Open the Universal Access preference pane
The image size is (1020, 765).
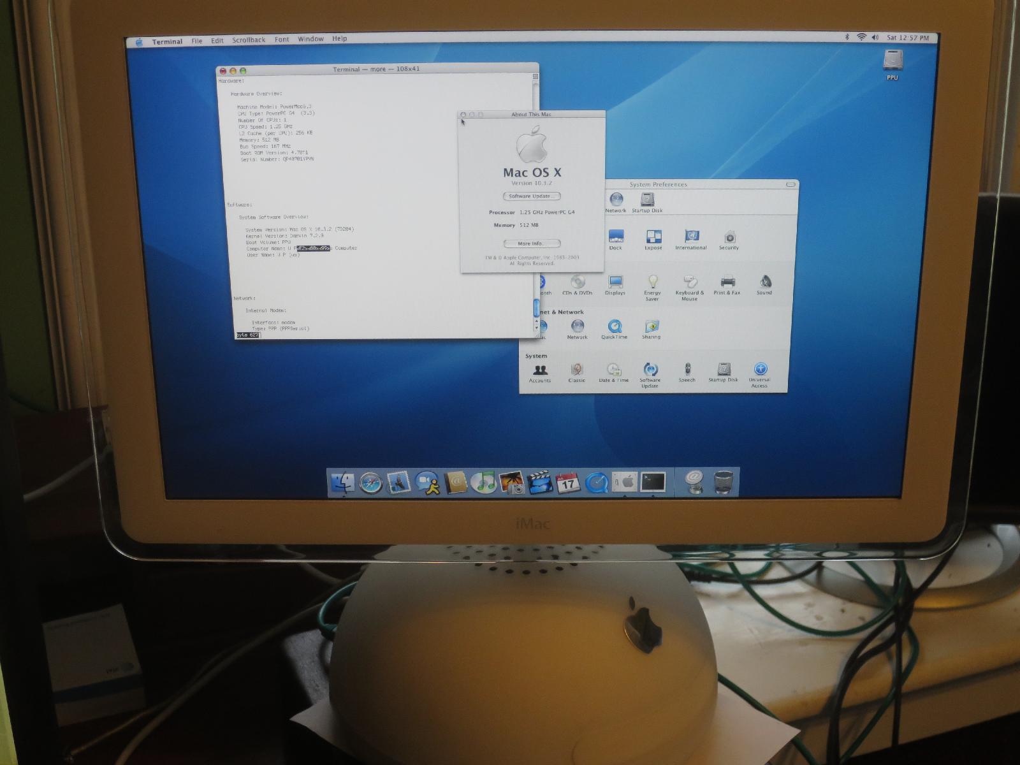pyautogui.click(x=759, y=375)
